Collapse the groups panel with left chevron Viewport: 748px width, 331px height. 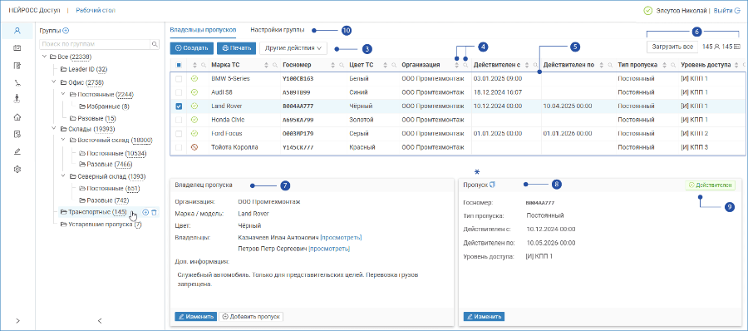pos(100,320)
